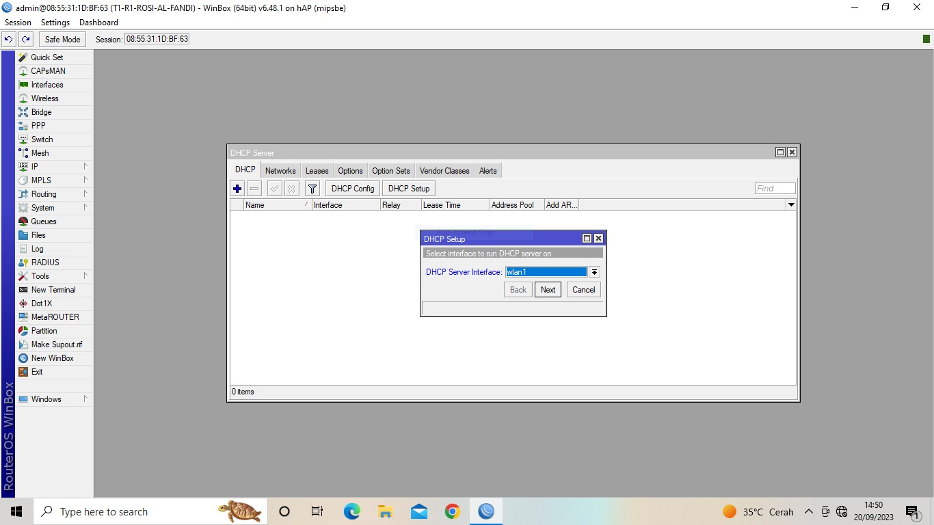Click DHCP Setup button
Viewport: 934px width, 525px height.
[x=409, y=189]
